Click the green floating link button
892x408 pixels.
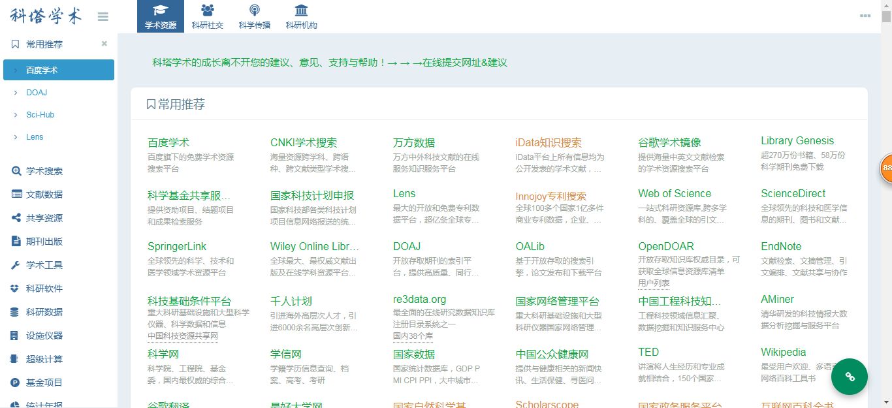coord(850,377)
